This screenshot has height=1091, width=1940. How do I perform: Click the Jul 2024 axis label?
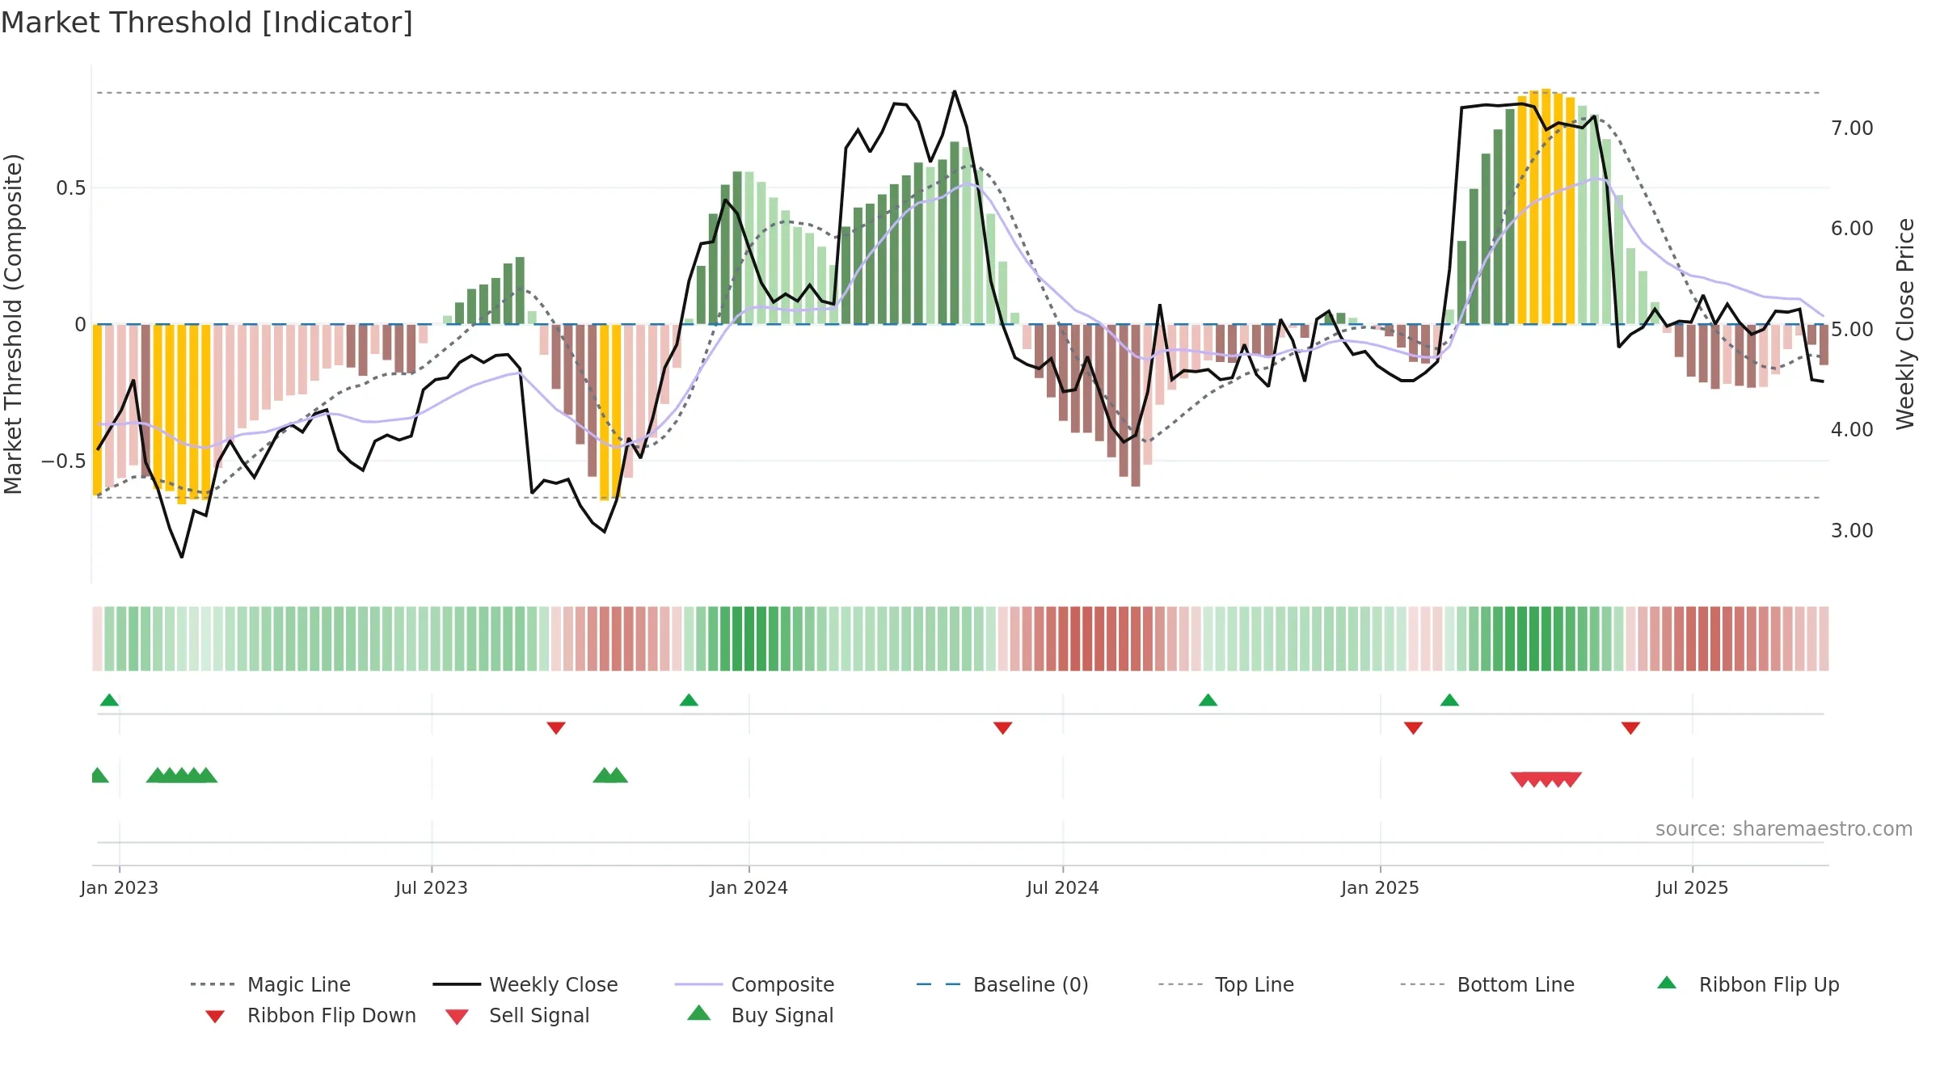click(1063, 888)
